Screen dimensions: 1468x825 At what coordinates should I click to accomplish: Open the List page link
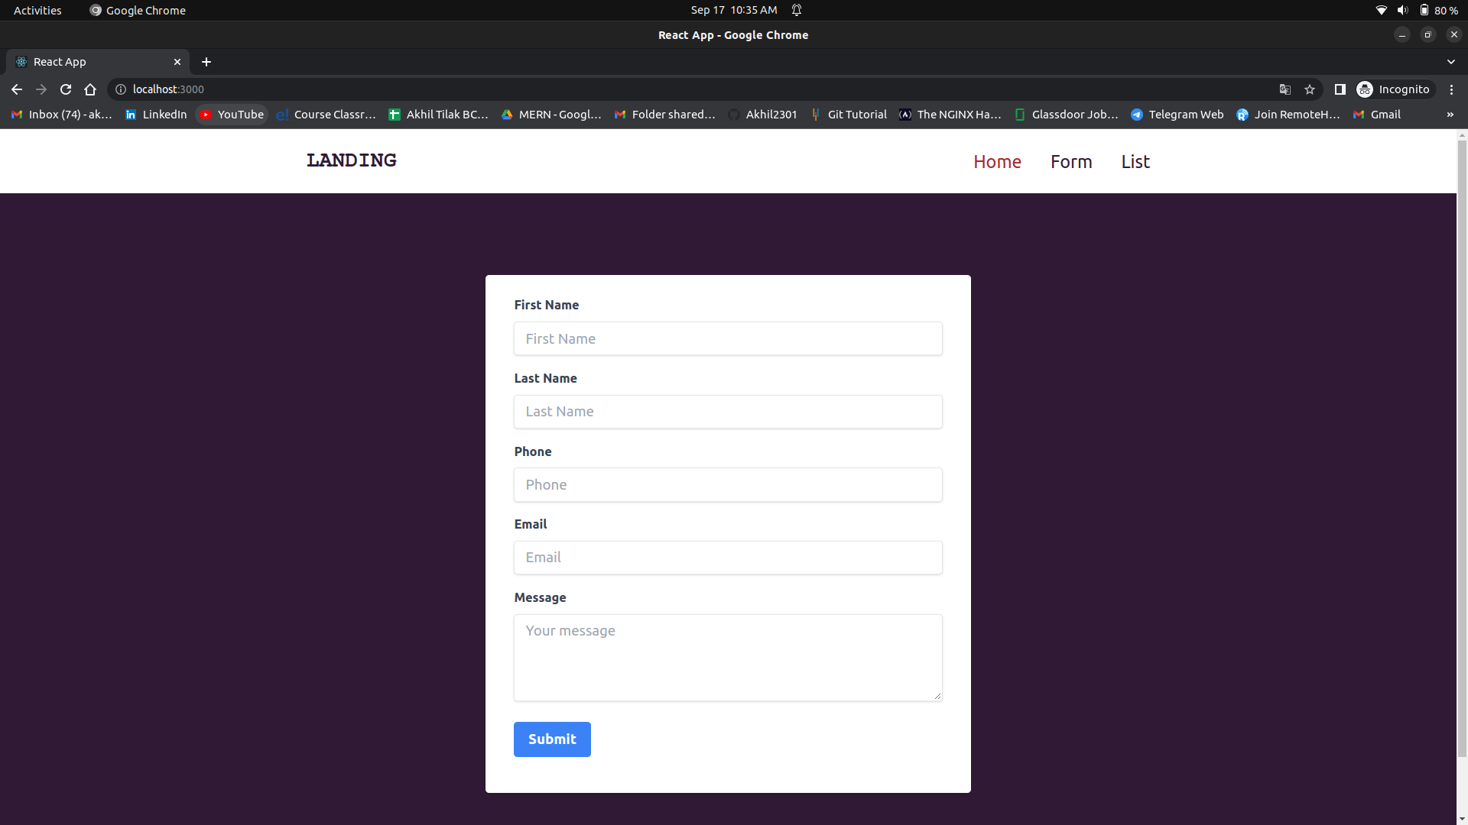point(1135,161)
